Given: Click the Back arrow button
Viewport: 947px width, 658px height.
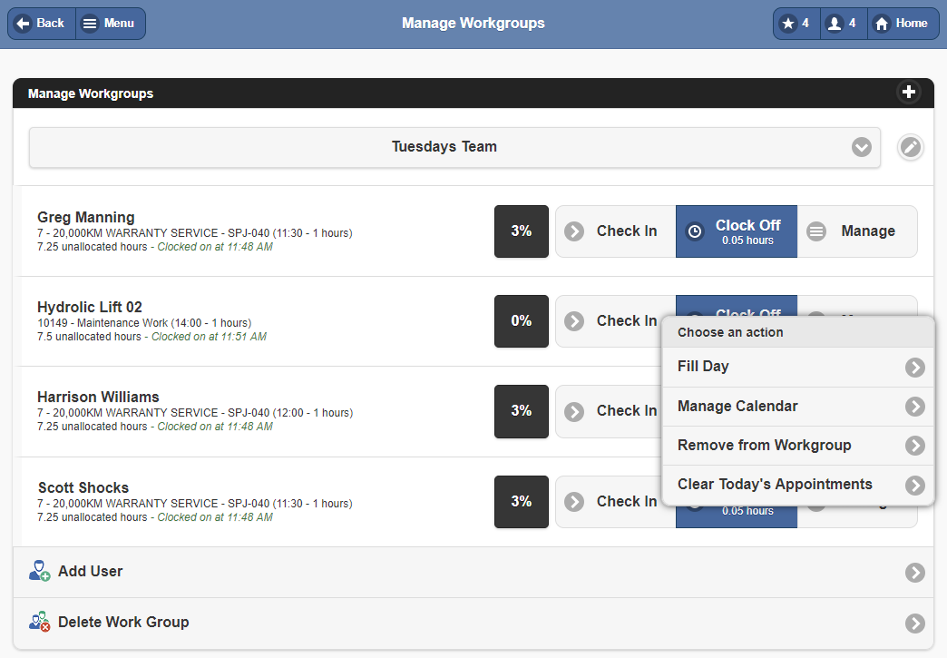Looking at the screenshot, I should 42,24.
